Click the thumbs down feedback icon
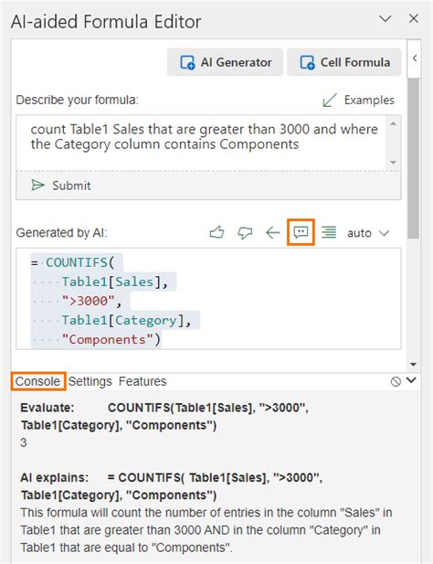433x564 pixels. tap(245, 233)
